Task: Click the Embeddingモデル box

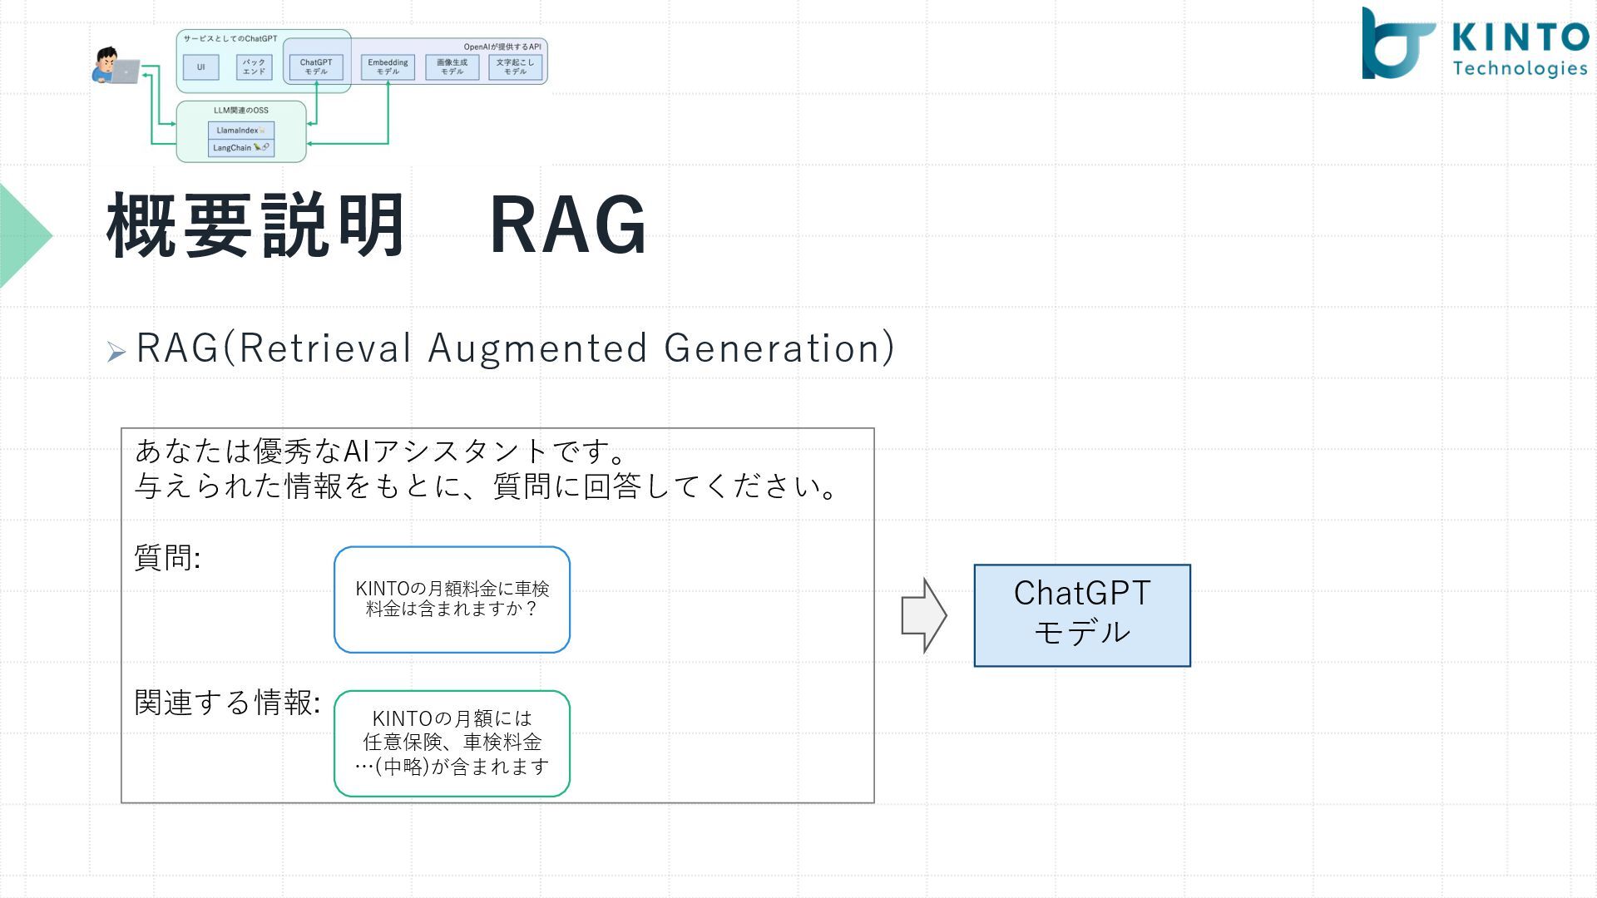Action: pos(388,67)
